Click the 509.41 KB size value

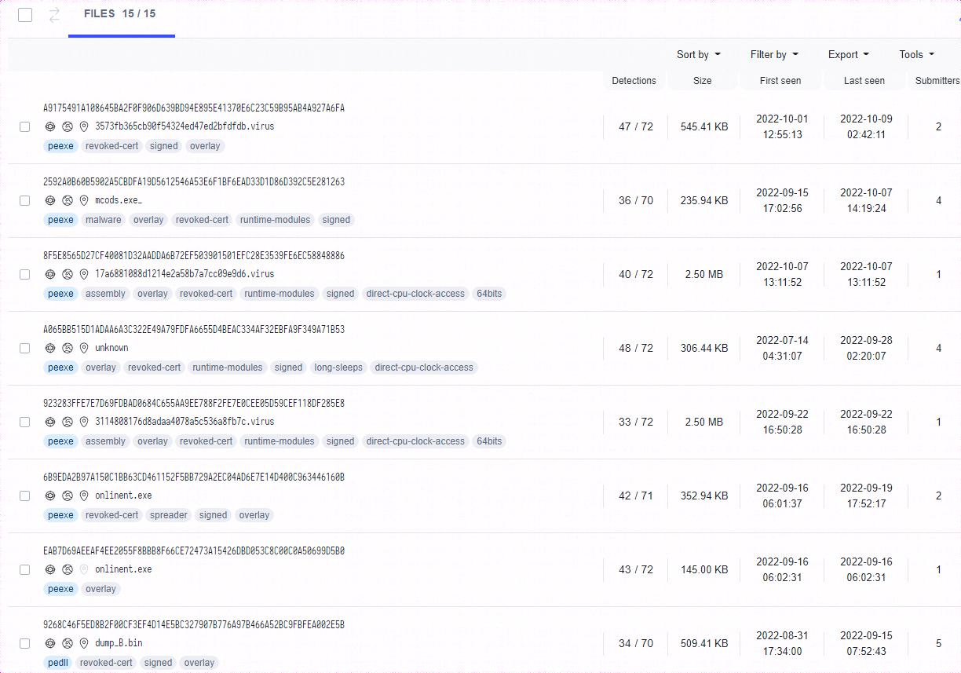(704, 643)
